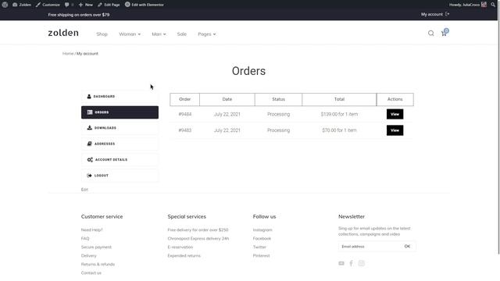Image resolution: width=500 pixels, height=281 pixels.
Task: Open the Zolden site menu in admin bar
Action: 22,5
